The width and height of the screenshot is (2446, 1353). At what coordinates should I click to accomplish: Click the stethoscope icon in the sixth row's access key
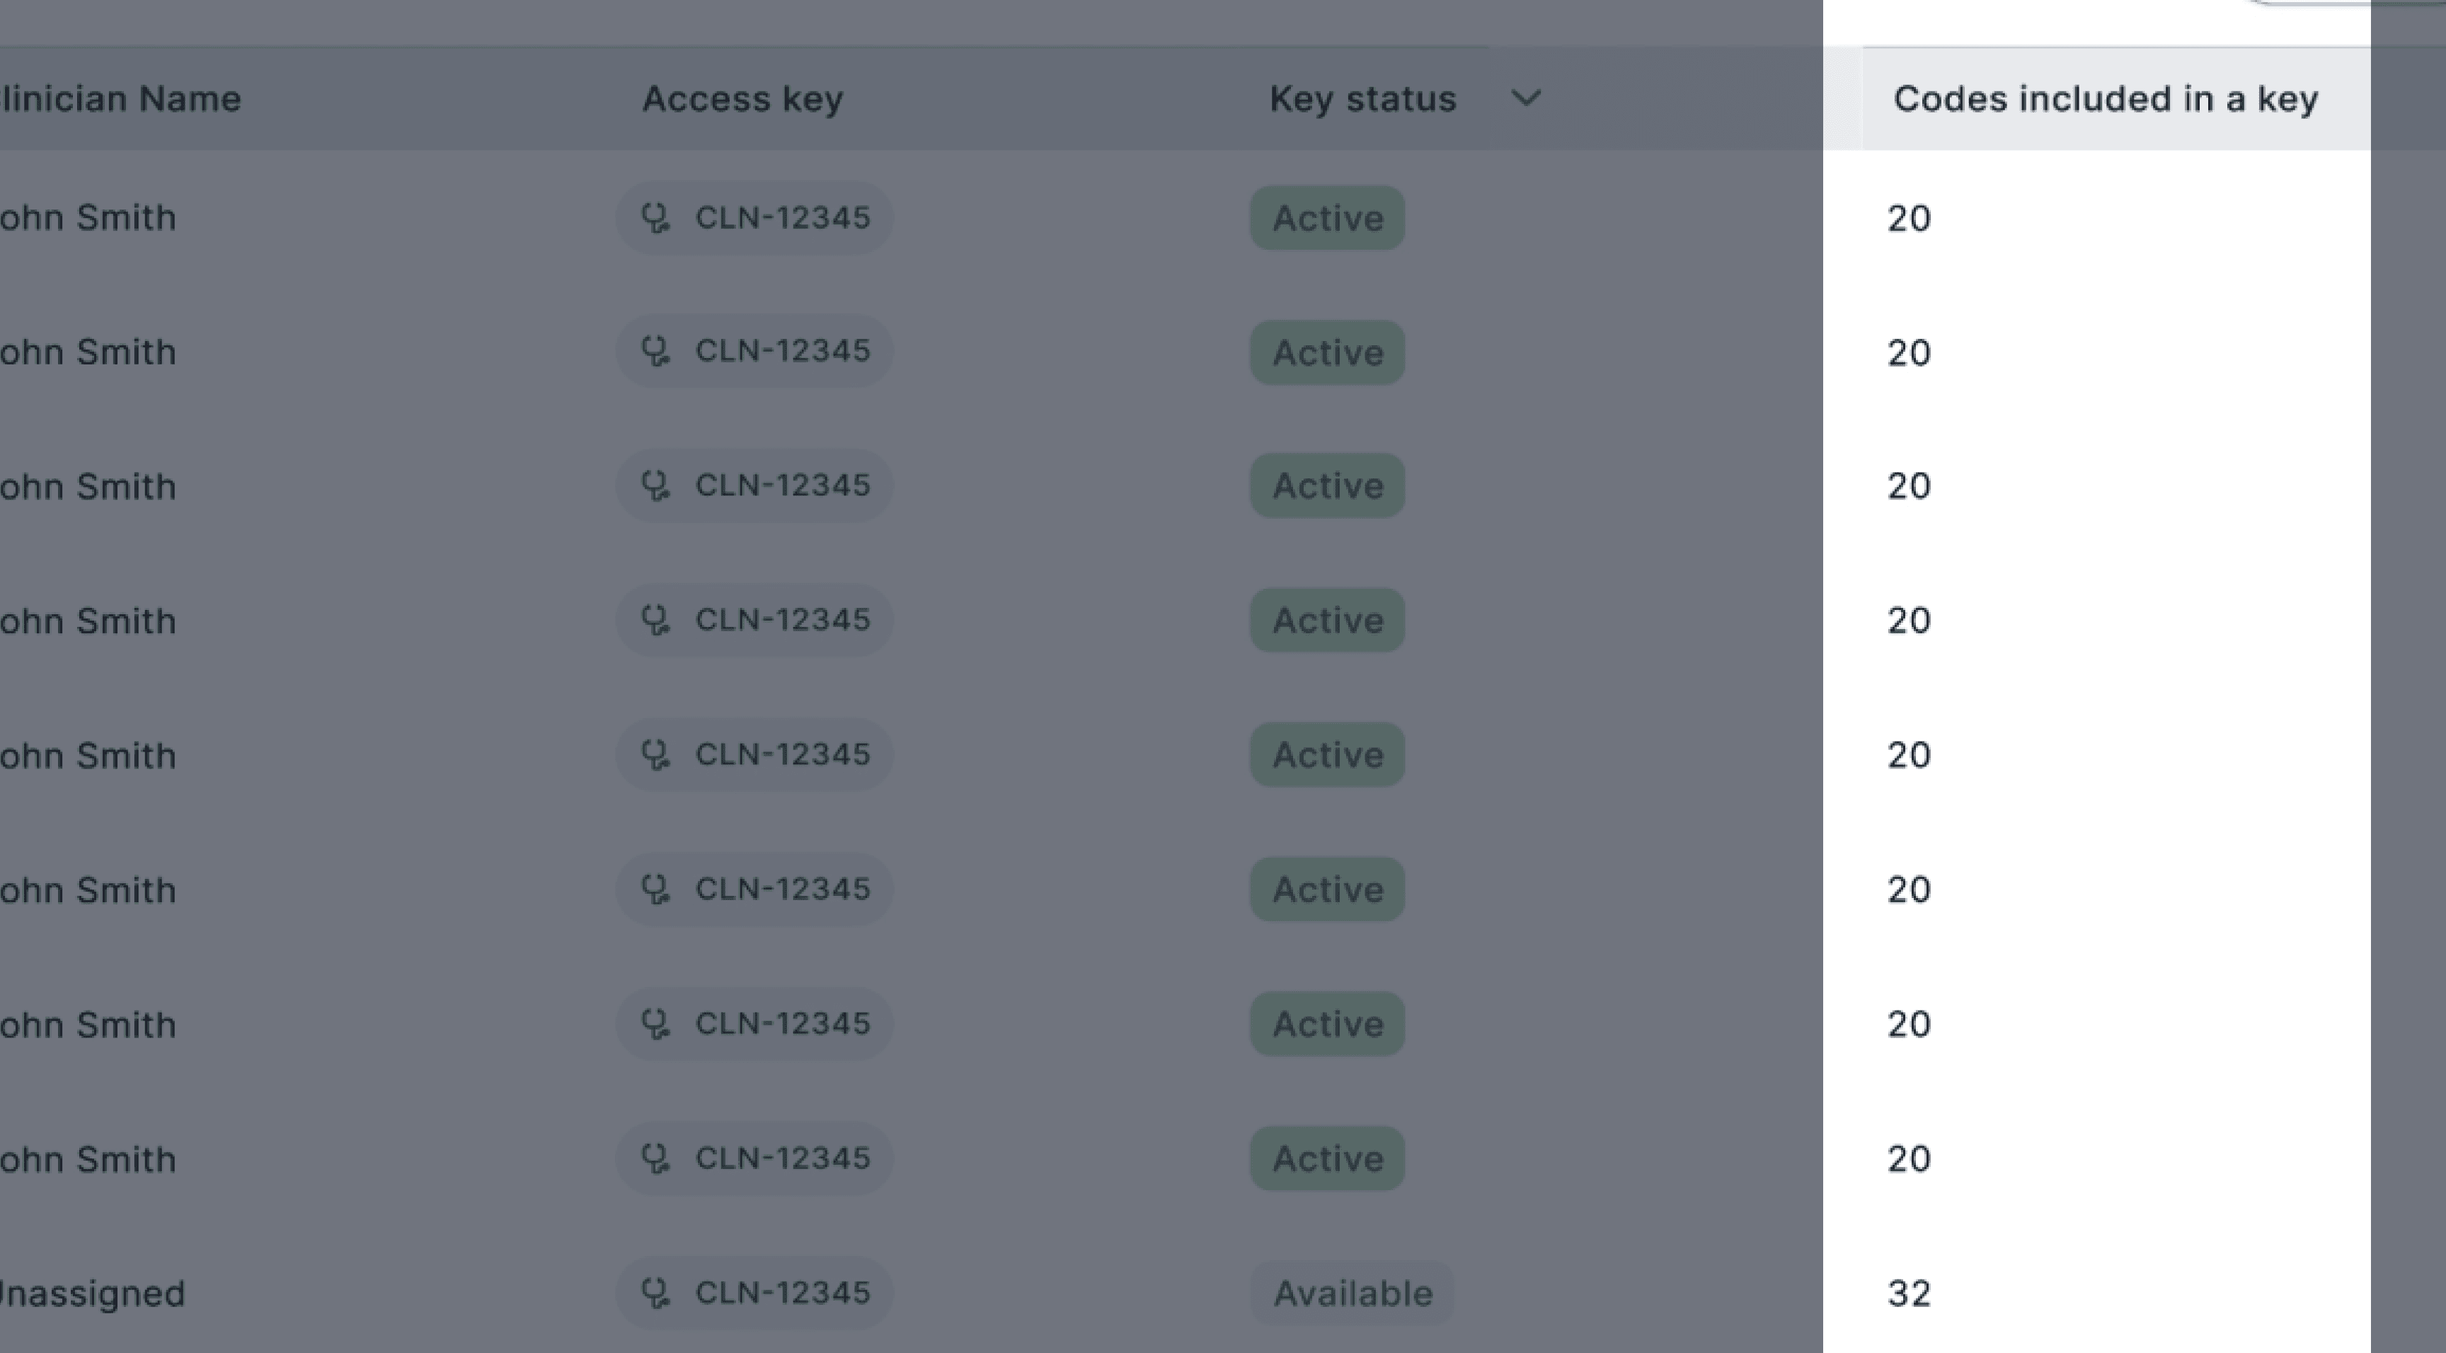click(x=655, y=889)
